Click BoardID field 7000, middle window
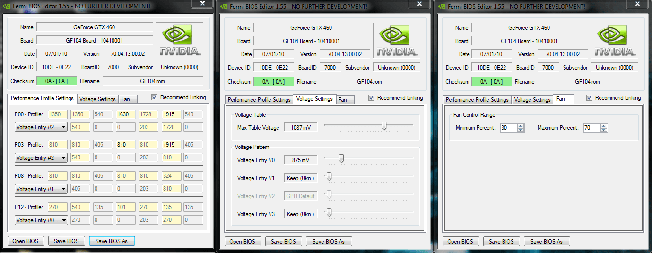652x253 pixels. point(330,67)
